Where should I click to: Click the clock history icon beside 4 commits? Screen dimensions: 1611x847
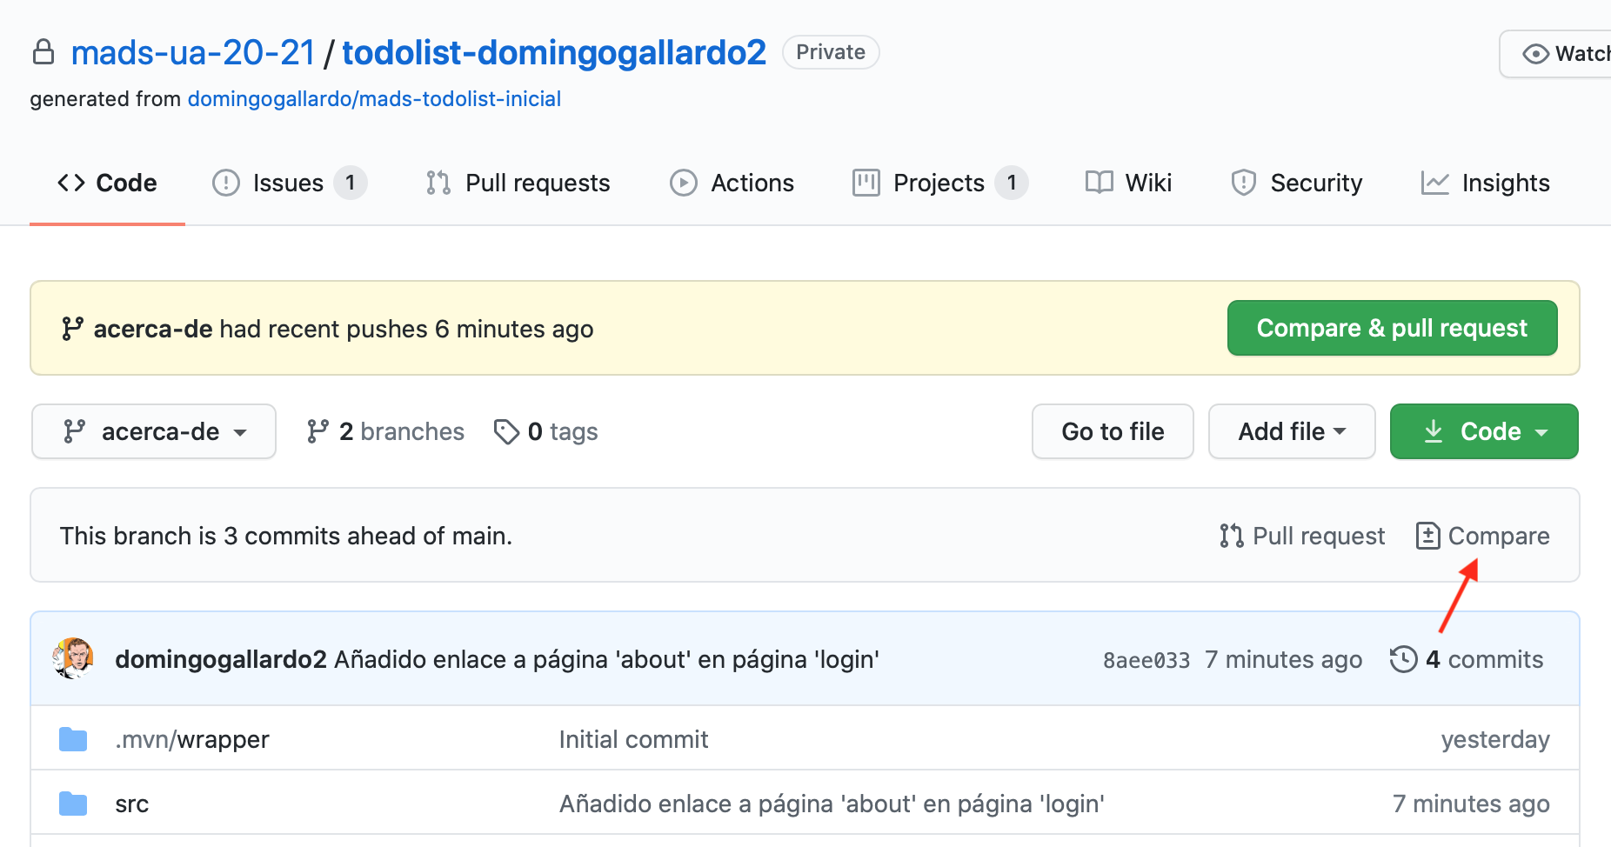coord(1403,659)
